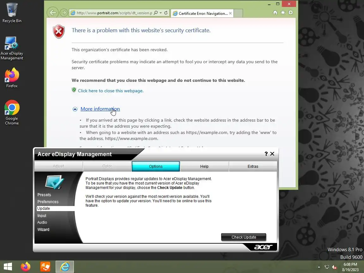364x273 pixels.
Task: Open the taskbar clock showing 6:08 PM
Action: coord(350,267)
